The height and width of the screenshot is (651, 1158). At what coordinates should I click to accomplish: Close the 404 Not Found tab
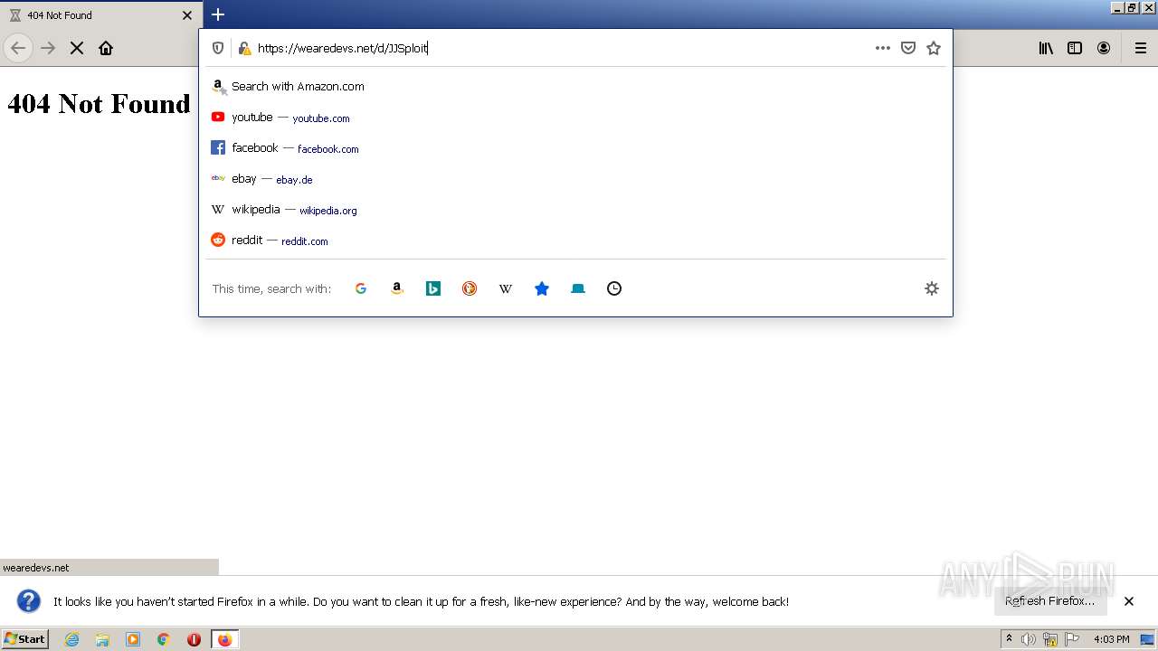click(187, 15)
